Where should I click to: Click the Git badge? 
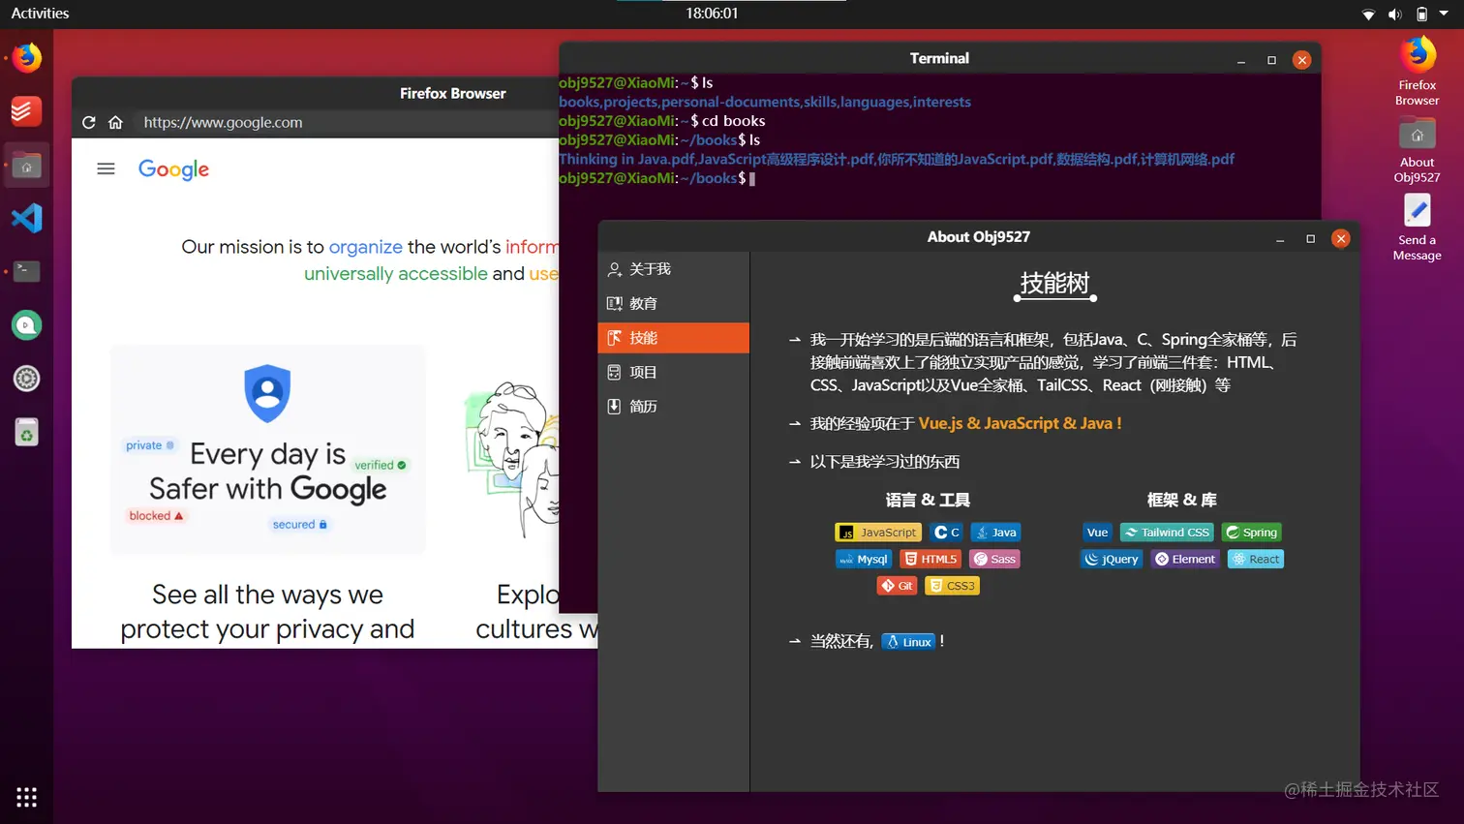(x=896, y=585)
